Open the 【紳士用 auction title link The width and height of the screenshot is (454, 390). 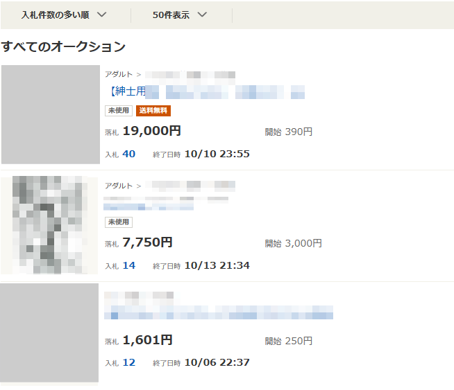click(x=206, y=91)
